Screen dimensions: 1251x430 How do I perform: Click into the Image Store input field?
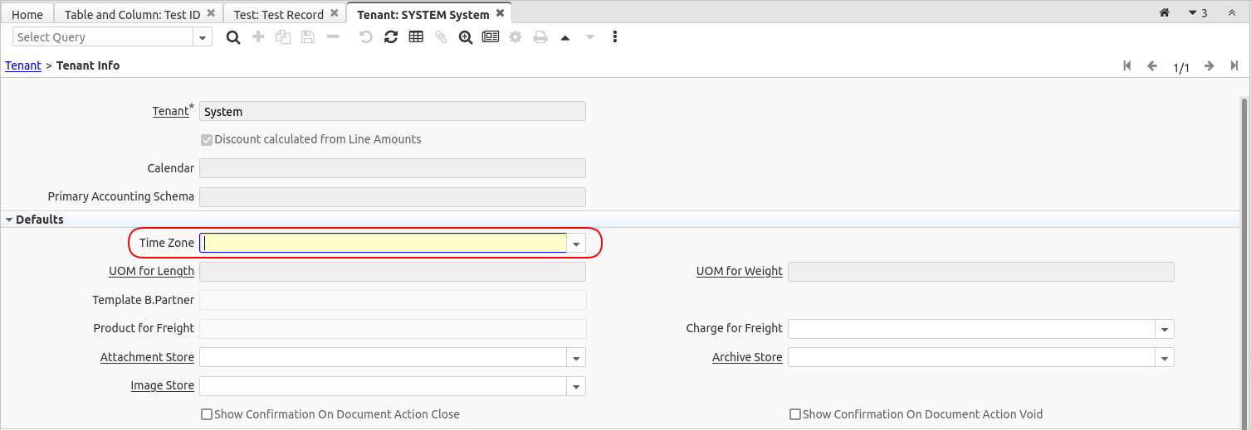tap(384, 386)
